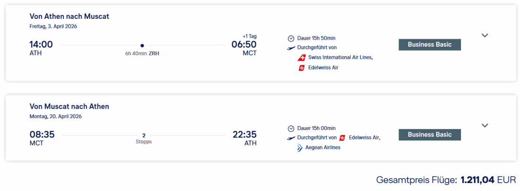
Task: Click the ZRH stopover dot on the timeline
Action: coord(142,45)
